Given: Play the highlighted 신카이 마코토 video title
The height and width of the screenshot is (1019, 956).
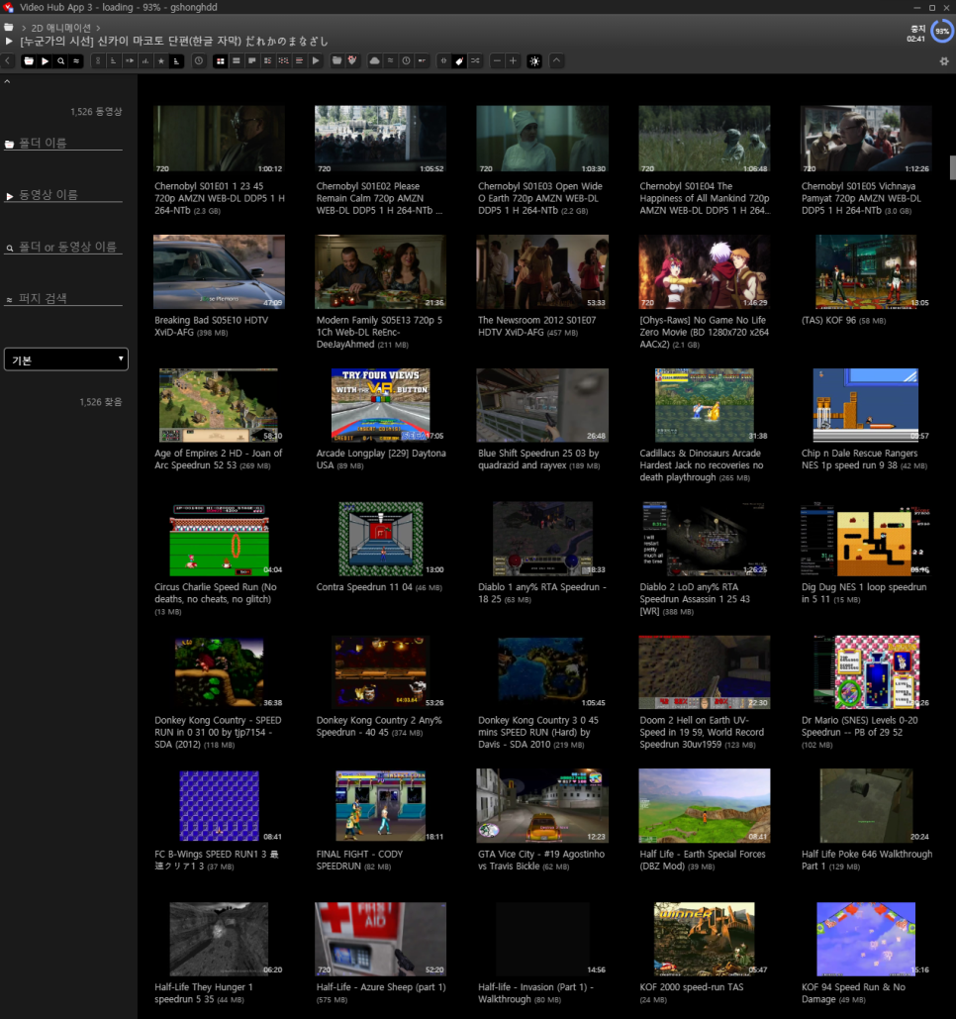Looking at the screenshot, I should click(x=174, y=42).
